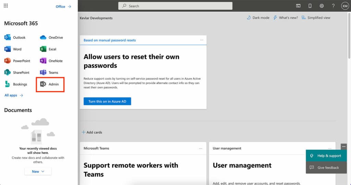Click the mobile app icon in header
The height and width of the screenshot is (185, 351).
pos(310,6)
